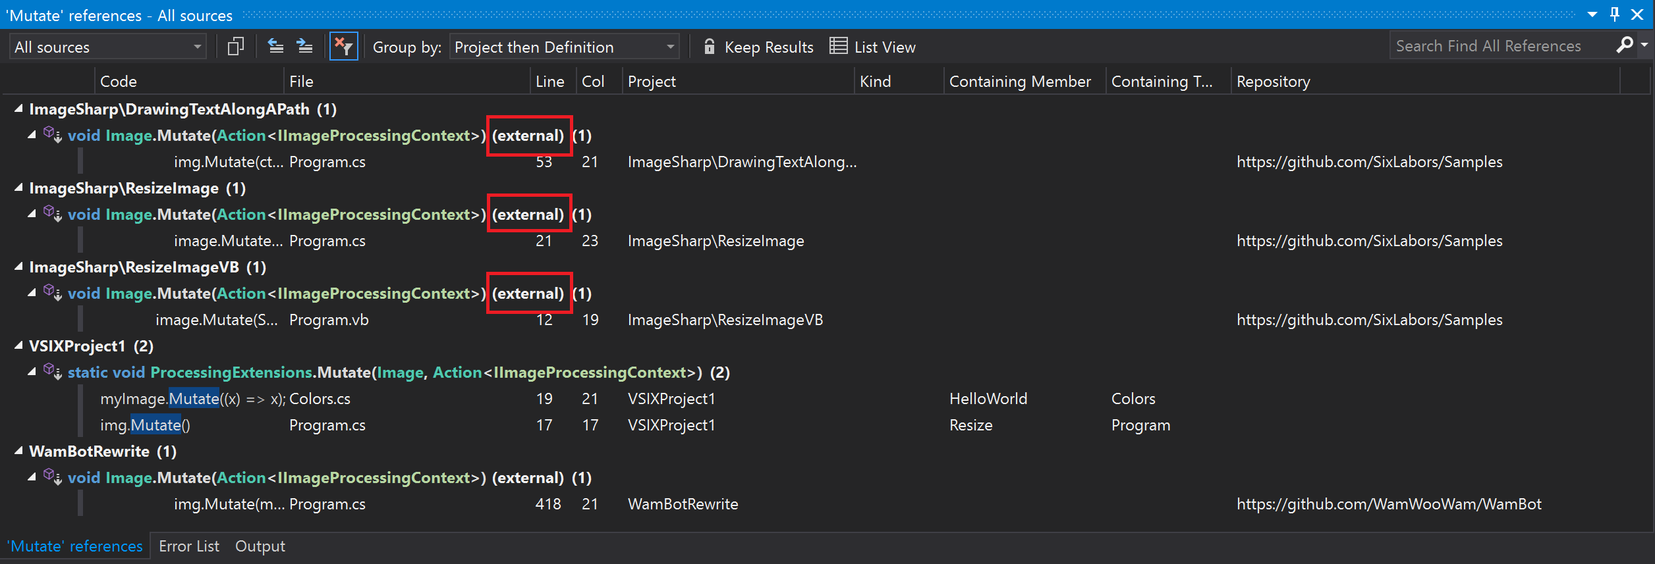Pin the Mutate references window

[x=1614, y=14]
